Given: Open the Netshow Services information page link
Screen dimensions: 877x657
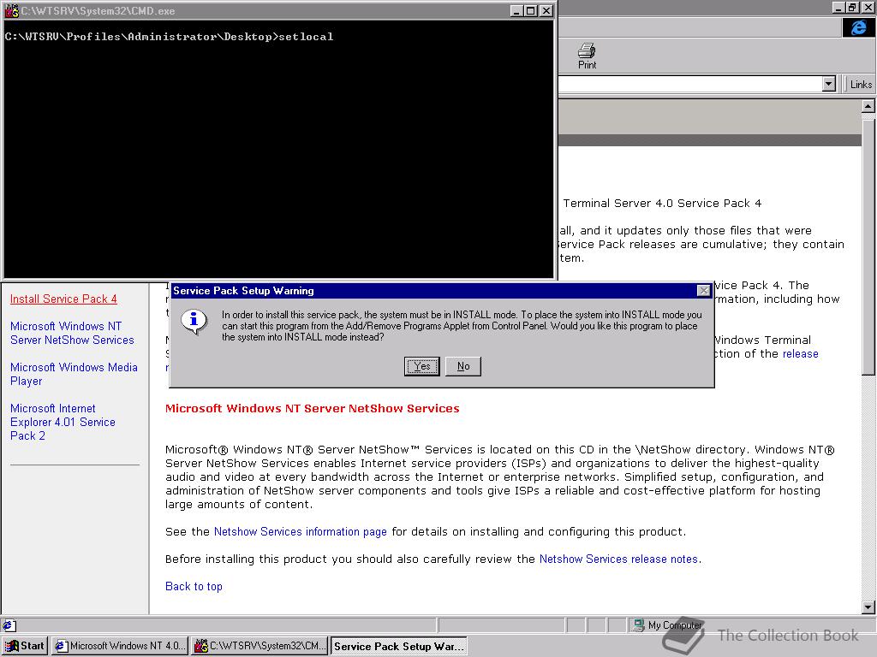Looking at the screenshot, I should click(x=301, y=531).
